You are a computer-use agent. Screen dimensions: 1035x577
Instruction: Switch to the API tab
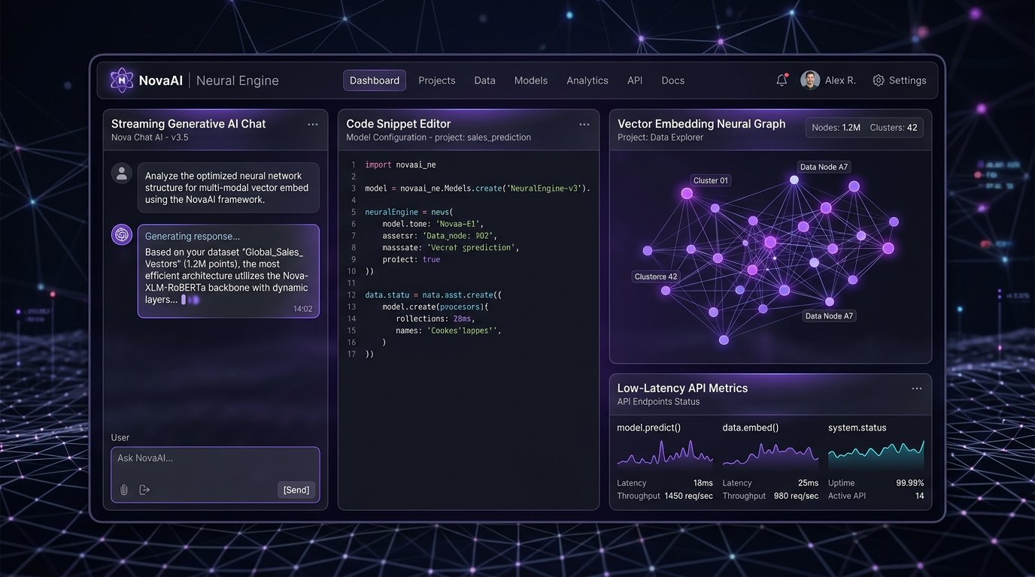[635, 80]
